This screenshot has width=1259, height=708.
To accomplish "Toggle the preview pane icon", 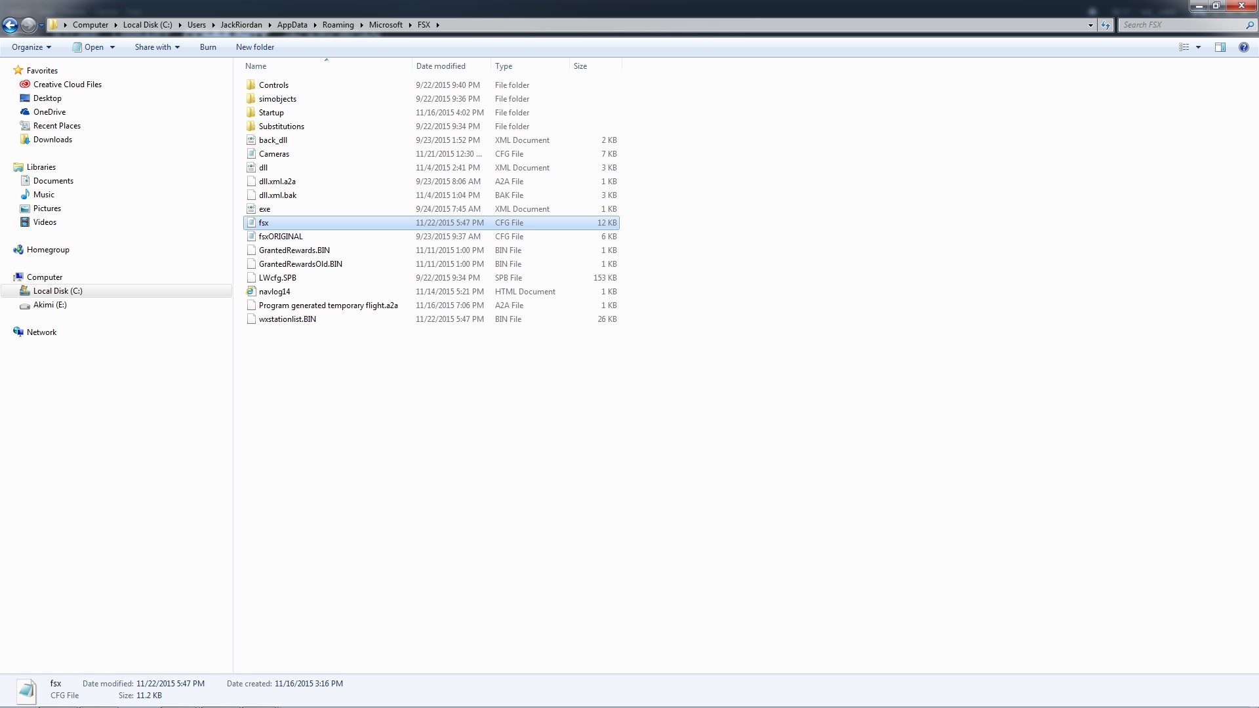I will 1220,47.
